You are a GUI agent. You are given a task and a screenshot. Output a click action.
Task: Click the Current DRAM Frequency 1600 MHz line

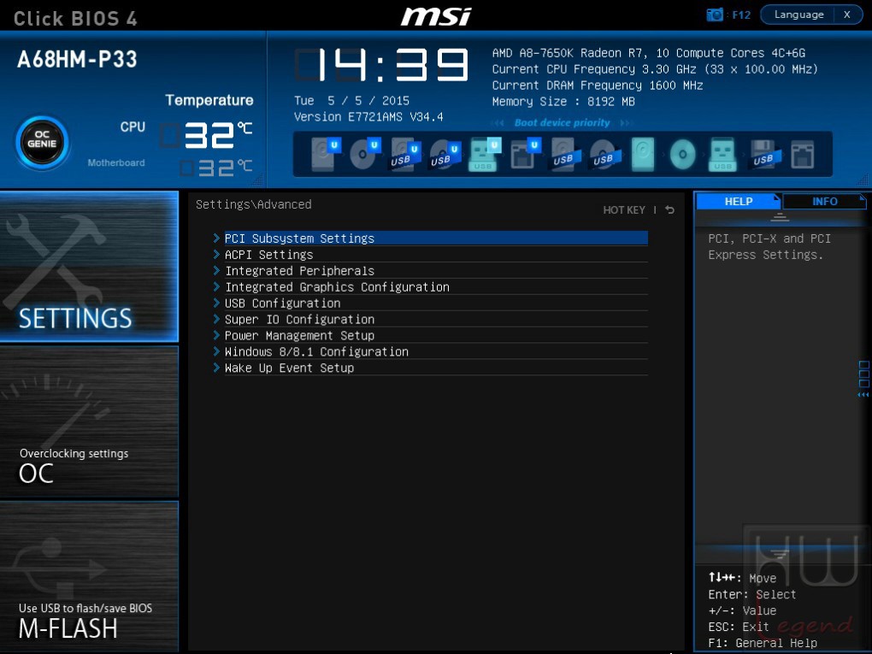coord(598,85)
